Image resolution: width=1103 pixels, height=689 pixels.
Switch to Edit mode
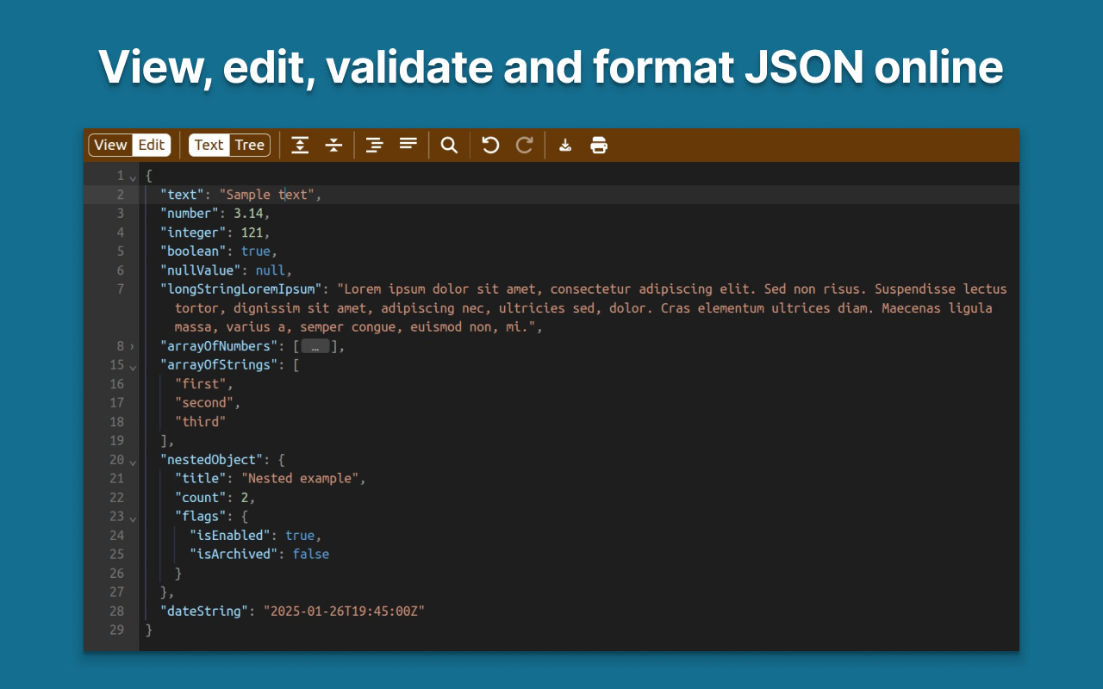point(150,145)
